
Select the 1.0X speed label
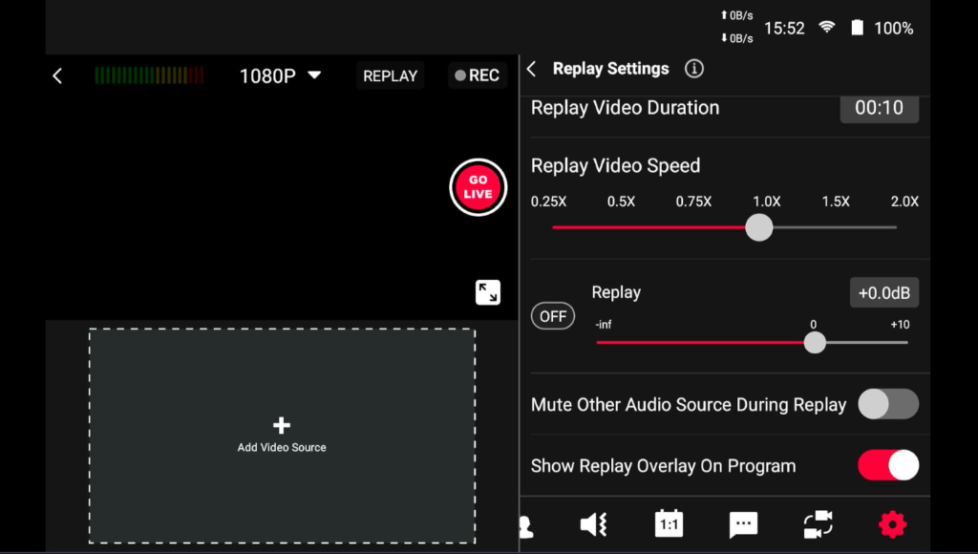point(767,202)
